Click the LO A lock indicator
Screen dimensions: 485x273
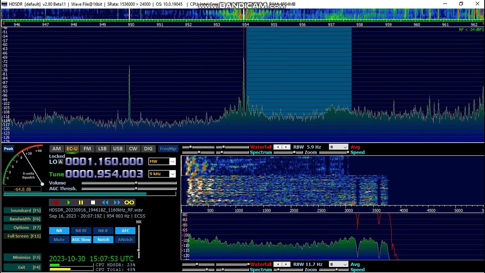[x=60, y=162]
